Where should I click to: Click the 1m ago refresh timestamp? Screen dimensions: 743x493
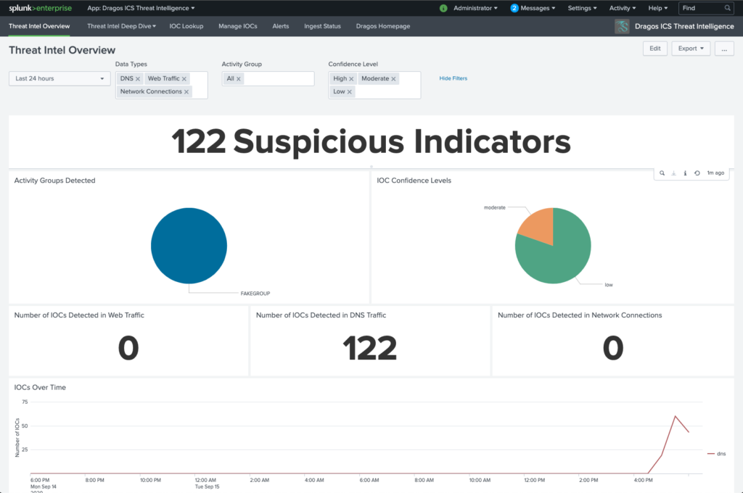[x=715, y=173]
